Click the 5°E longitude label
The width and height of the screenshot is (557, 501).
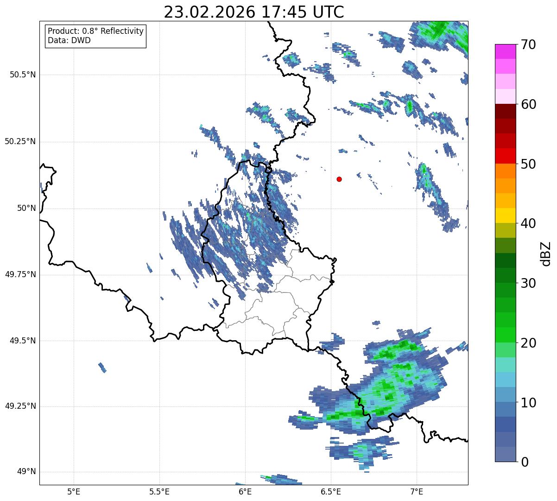click(x=74, y=491)
